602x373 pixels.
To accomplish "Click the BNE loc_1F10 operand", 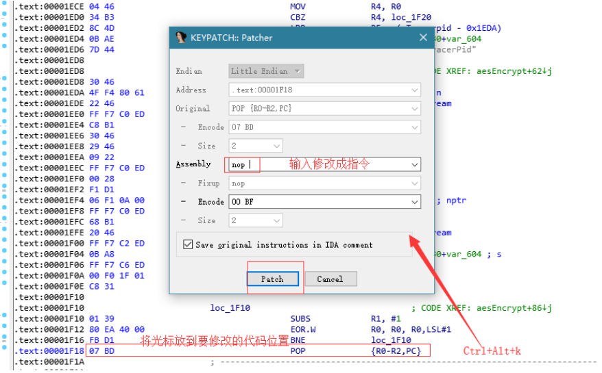I will (x=391, y=340).
